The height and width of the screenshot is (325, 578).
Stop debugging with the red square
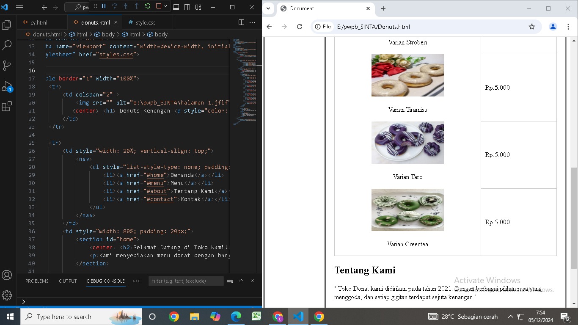point(159,6)
